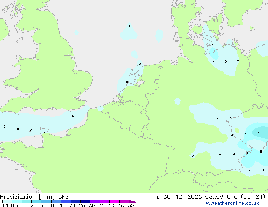Select the 25 mm navy legend swatch
Screen dimensions: 268x207
[x=85, y=202]
